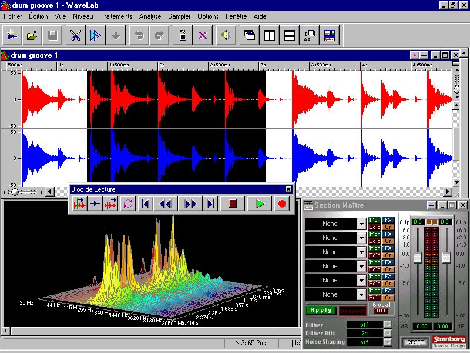This screenshot has height=353, width=470.
Task: Open the Traitements menu
Action: pyautogui.click(x=116, y=16)
